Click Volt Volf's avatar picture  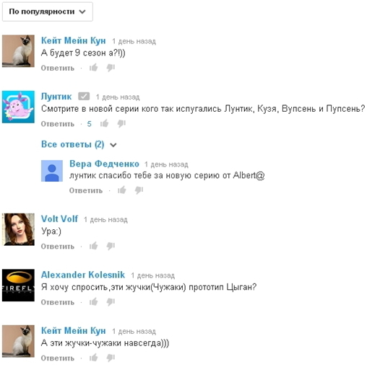(18, 229)
